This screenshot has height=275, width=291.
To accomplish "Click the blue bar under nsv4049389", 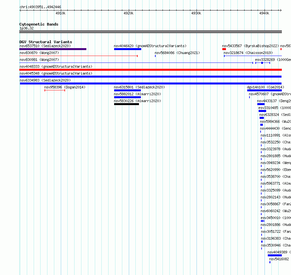I will pyautogui.click(x=275, y=255).
